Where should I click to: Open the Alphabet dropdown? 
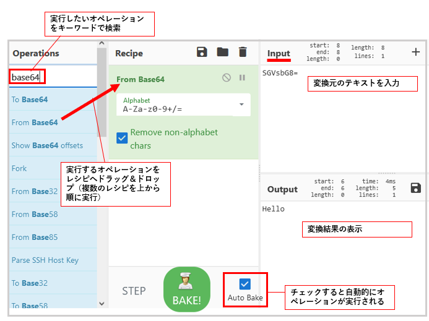[183, 105]
